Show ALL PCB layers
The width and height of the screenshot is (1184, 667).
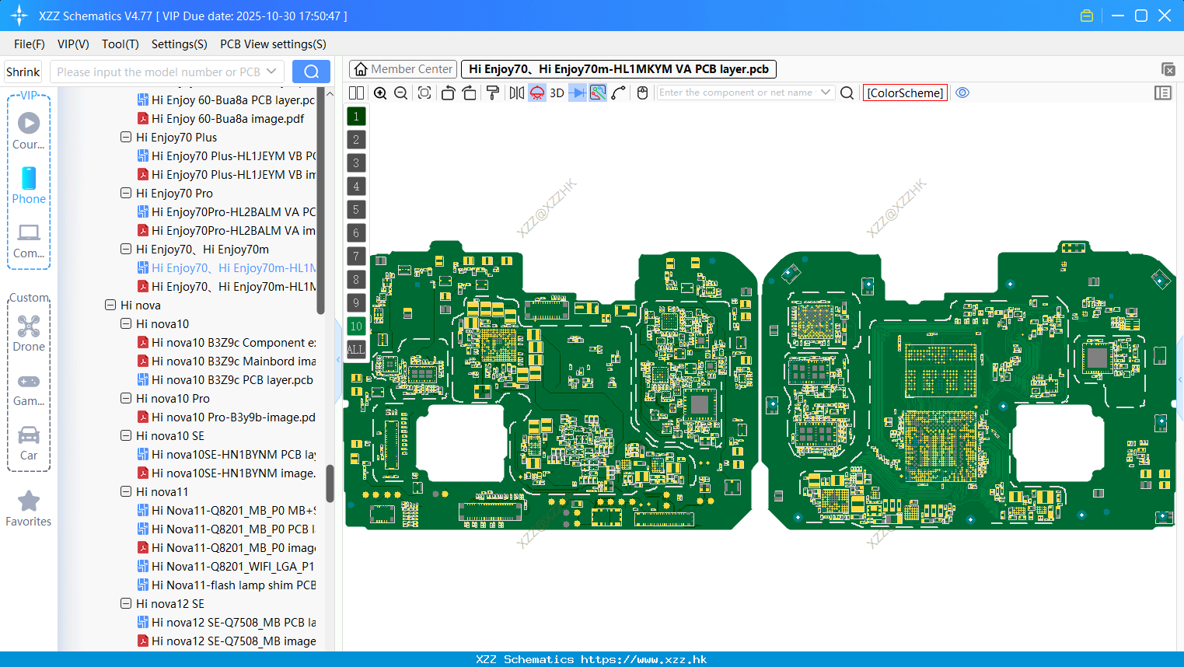click(x=356, y=350)
